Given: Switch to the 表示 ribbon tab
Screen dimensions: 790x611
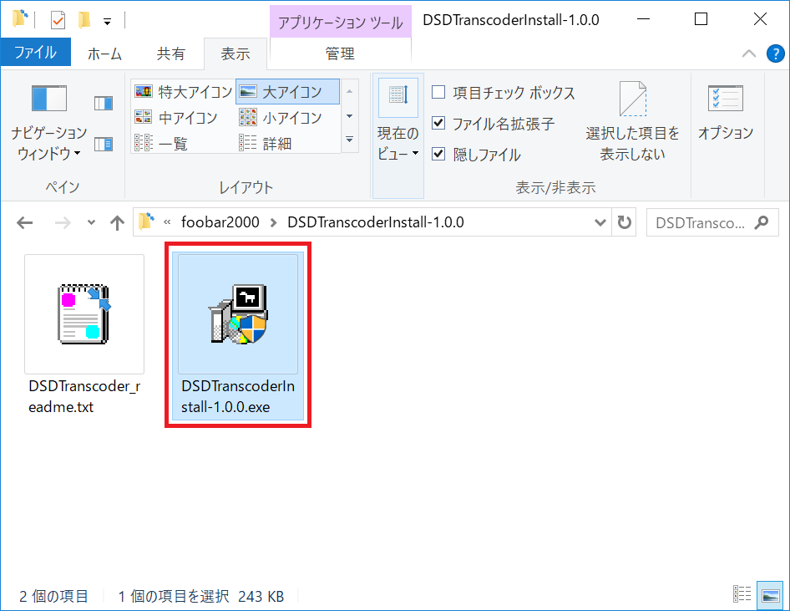Looking at the screenshot, I should (x=235, y=53).
